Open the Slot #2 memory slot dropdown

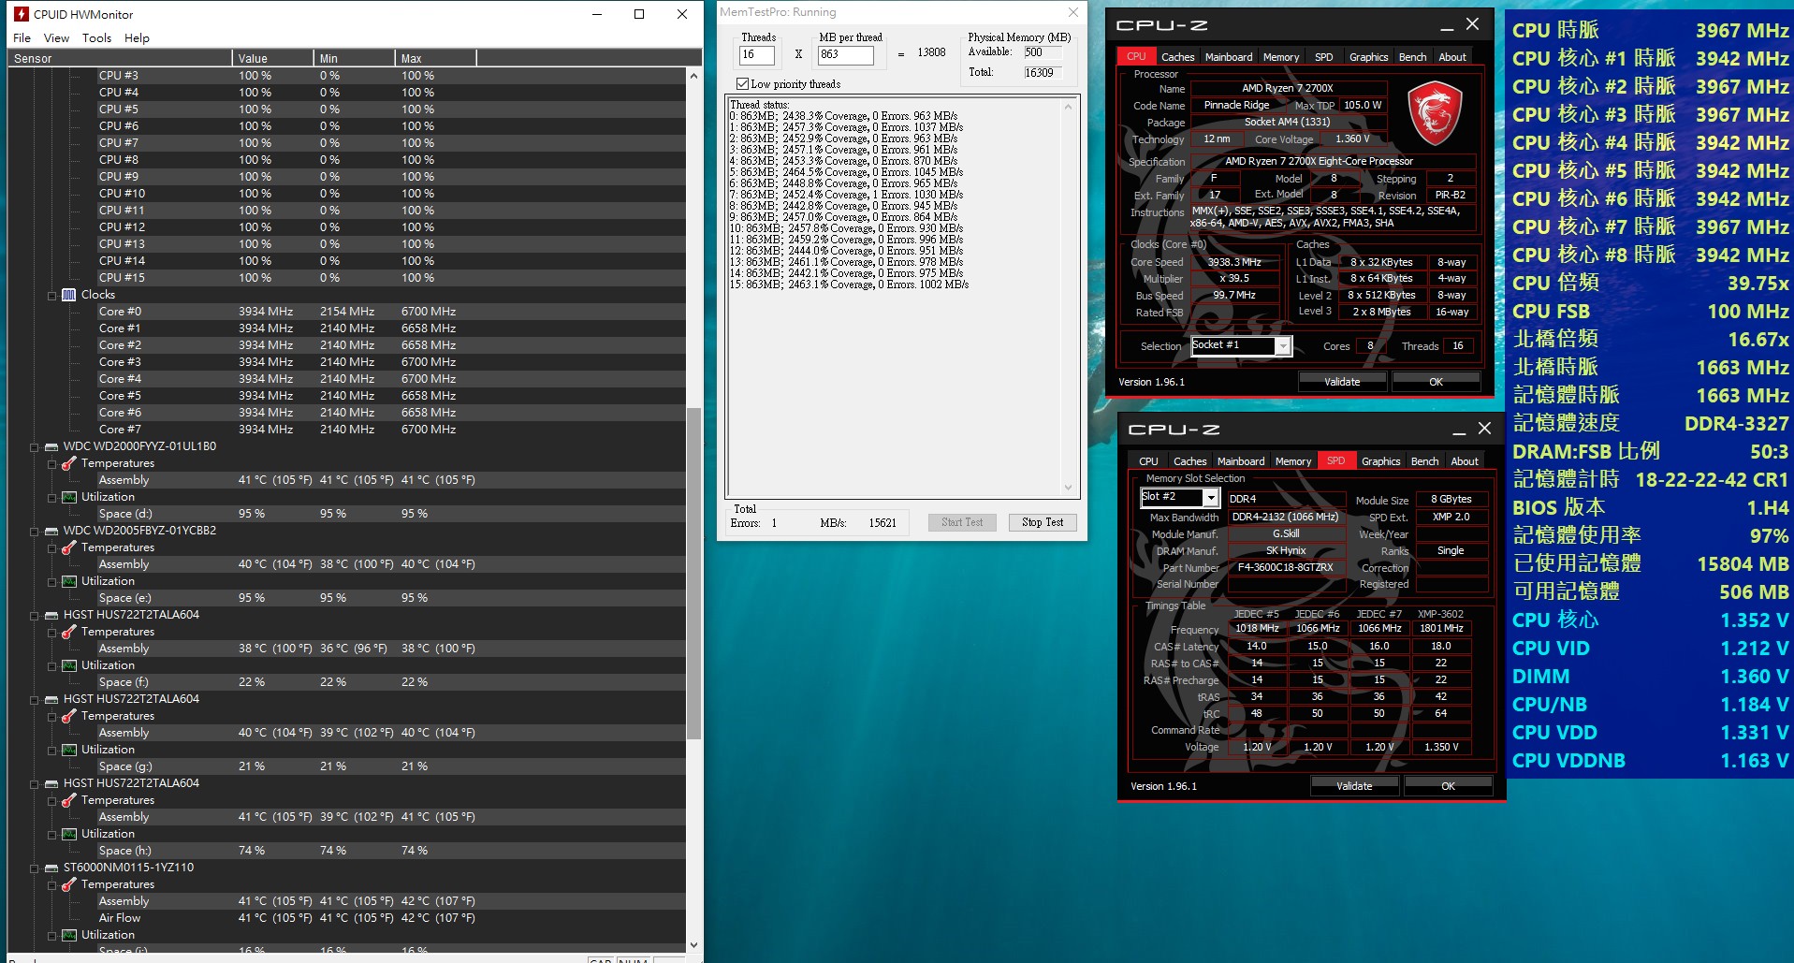(x=1211, y=498)
